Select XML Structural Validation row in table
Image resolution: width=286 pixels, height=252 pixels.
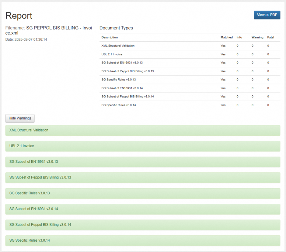tap(118, 46)
